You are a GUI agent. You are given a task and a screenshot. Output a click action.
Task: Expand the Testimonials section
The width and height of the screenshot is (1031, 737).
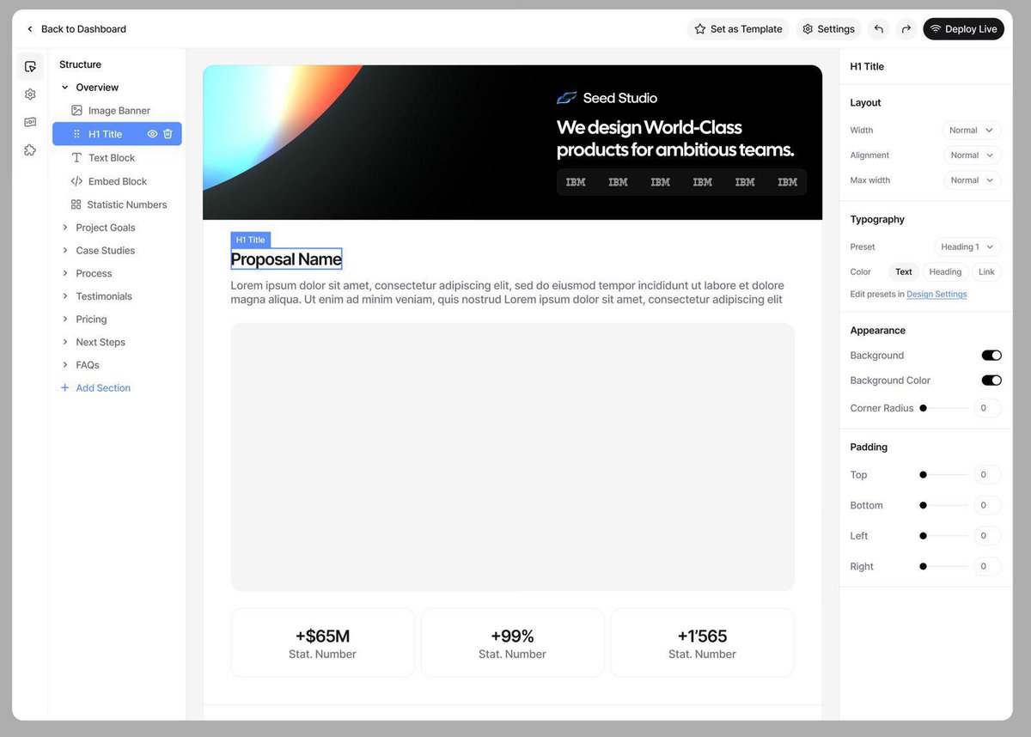64,296
